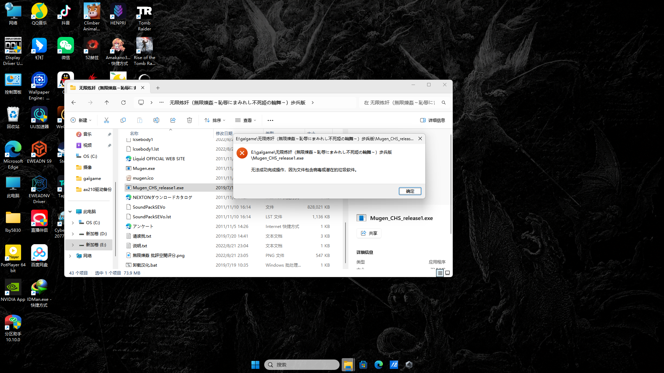Click the Cut scissors icon in toolbar
Image resolution: width=664 pixels, height=373 pixels.
(106, 120)
